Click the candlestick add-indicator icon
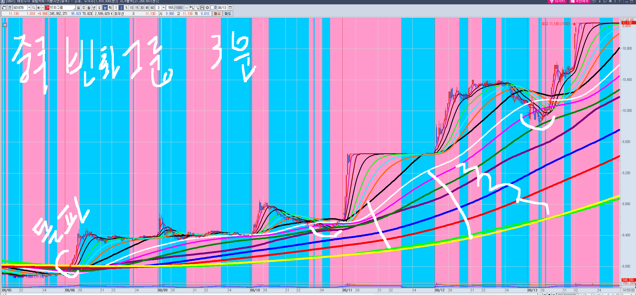 pos(192,8)
